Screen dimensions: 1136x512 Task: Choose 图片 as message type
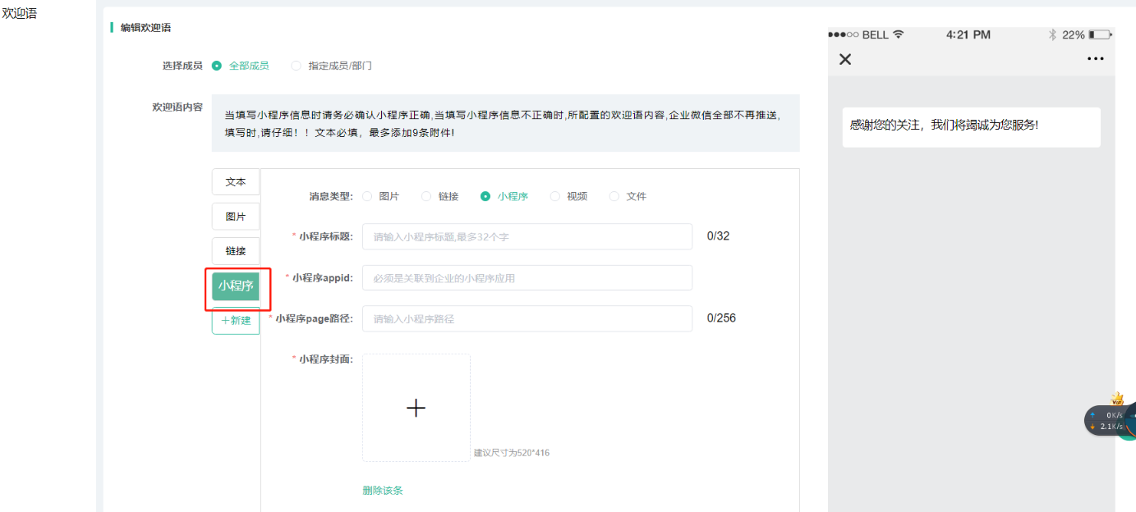[x=367, y=196]
